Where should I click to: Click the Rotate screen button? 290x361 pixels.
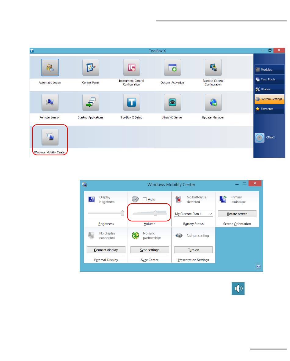coord(237,214)
